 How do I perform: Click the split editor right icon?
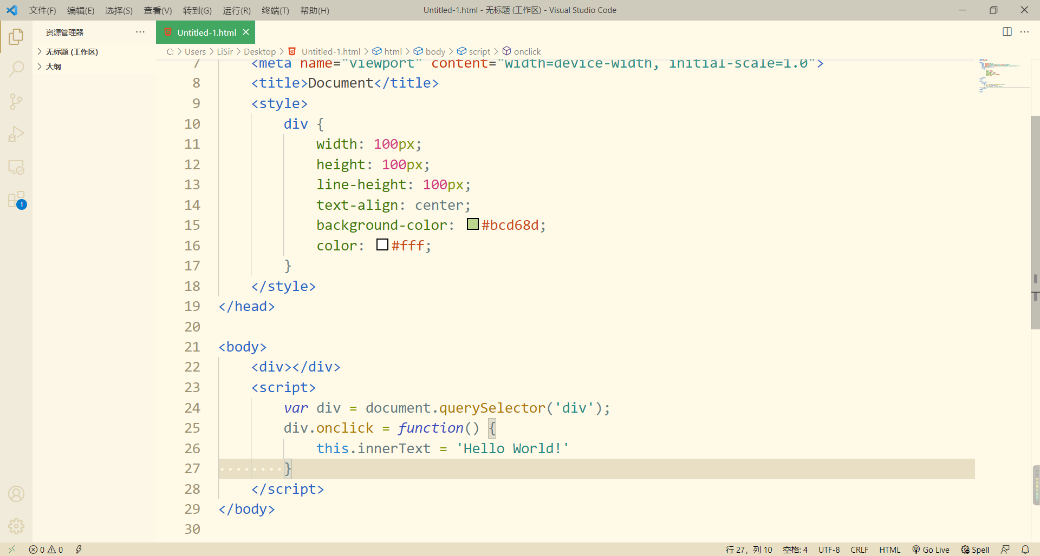[x=1007, y=32]
